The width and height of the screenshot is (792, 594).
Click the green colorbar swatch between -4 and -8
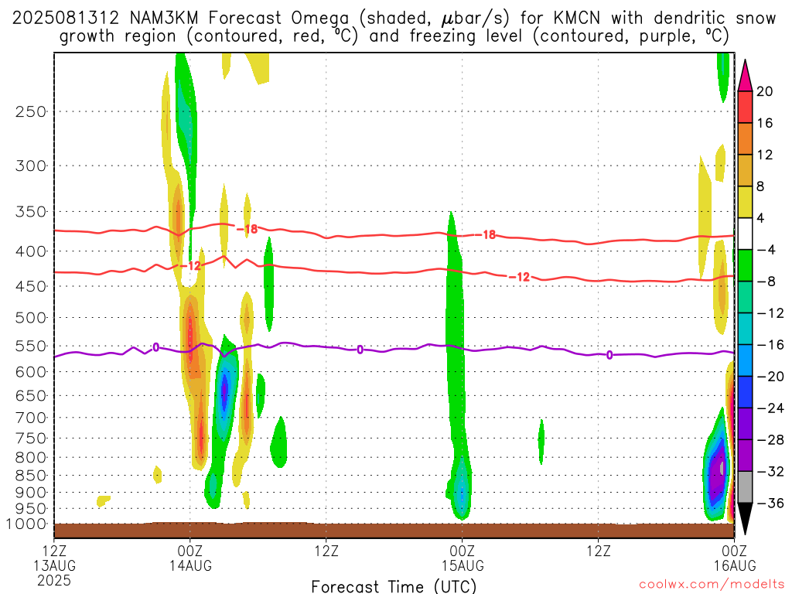click(x=745, y=265)
